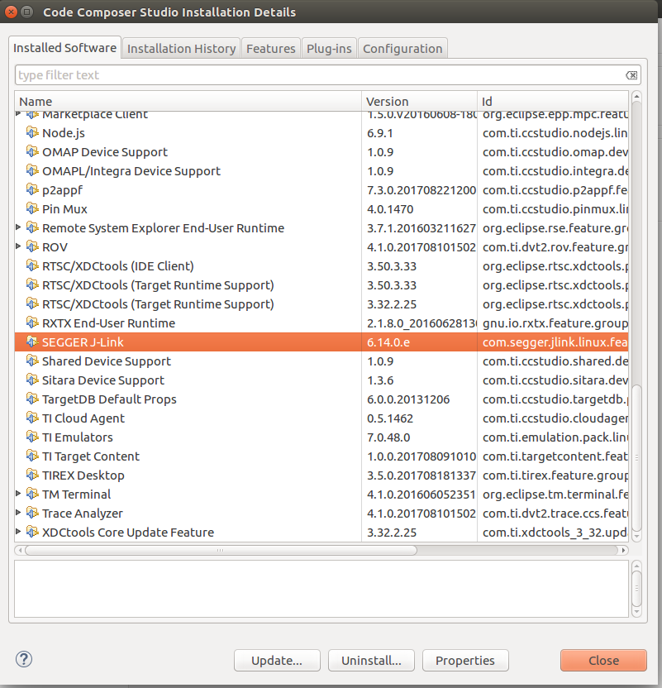Select the 'TIREX Desktop' row name
Image resolution: width=662 pixels, height=688 pixels.
83,475
